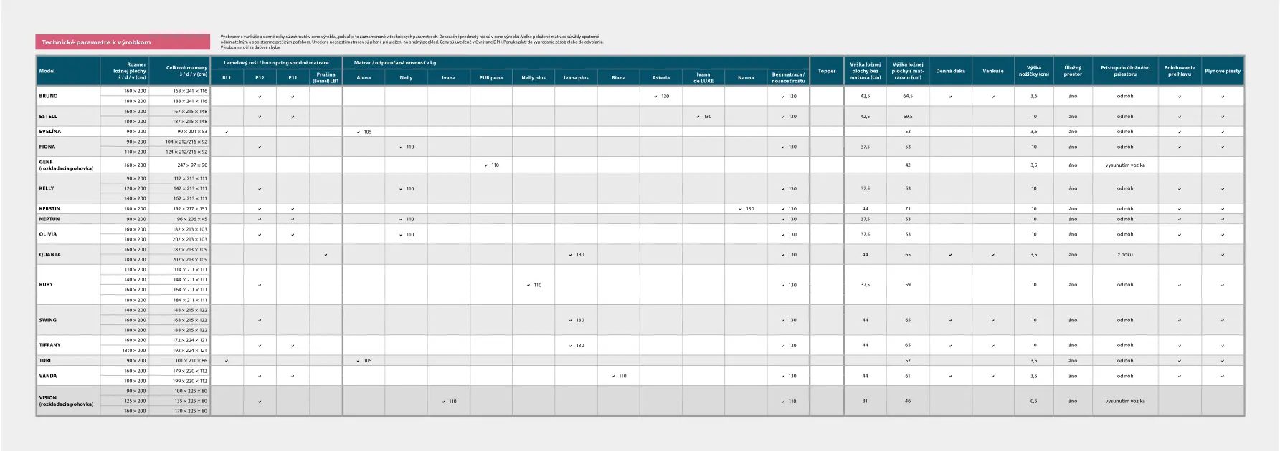This screenshot has height=451, width=1280.
Task: Select the Lamelový rošt / box-spring group header
Action: click(x=276, y=63)
